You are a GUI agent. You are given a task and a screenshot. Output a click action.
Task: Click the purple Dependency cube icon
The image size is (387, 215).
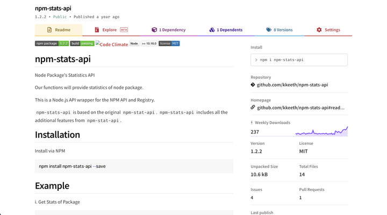(154, 30)
